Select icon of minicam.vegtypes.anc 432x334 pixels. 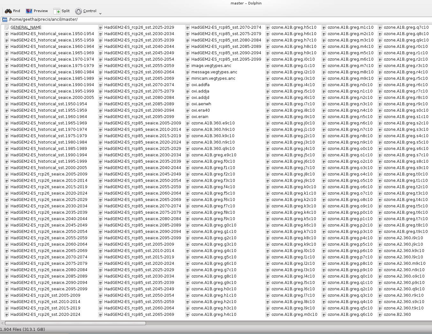(188, 78)
